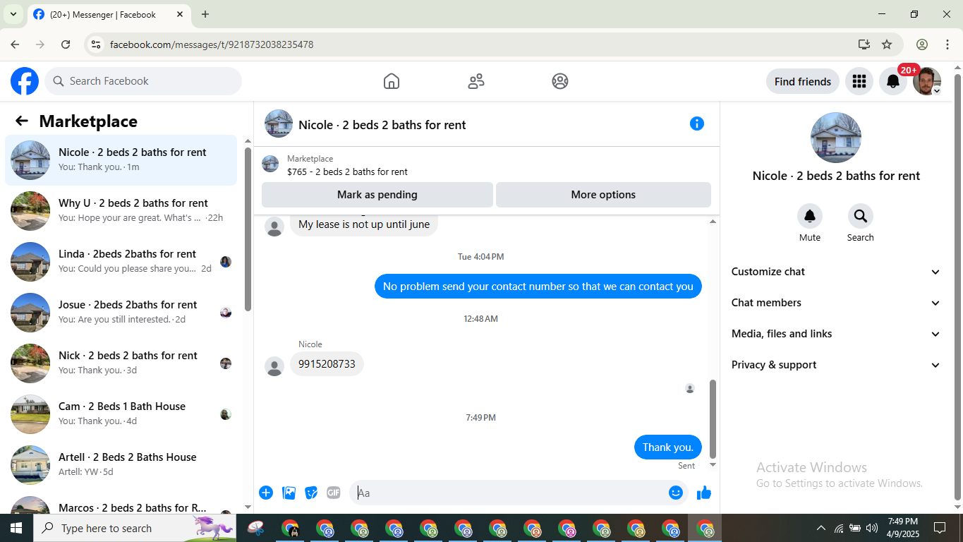The width and height of the screenshot is (963, 542).
Task: Click the install app icon in address bar
Action: (864, 44)
